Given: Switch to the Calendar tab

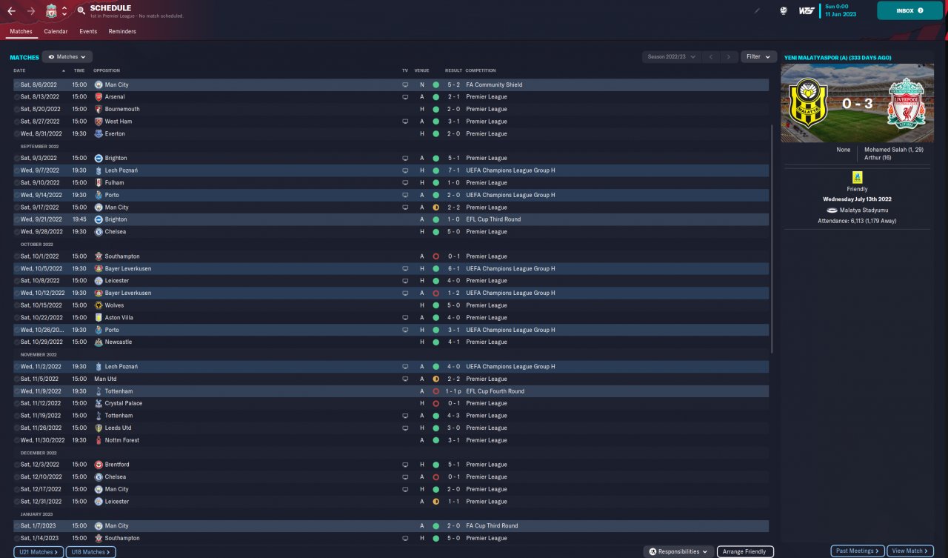Looking at the screenshot, I should click(x=56, y=32).
